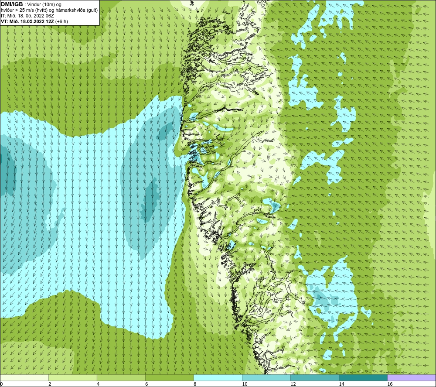Viewport: 436px width, 387px height.
Task: Click the 14-16 m/s dark teal legend swatch
Action: [363, 378]
